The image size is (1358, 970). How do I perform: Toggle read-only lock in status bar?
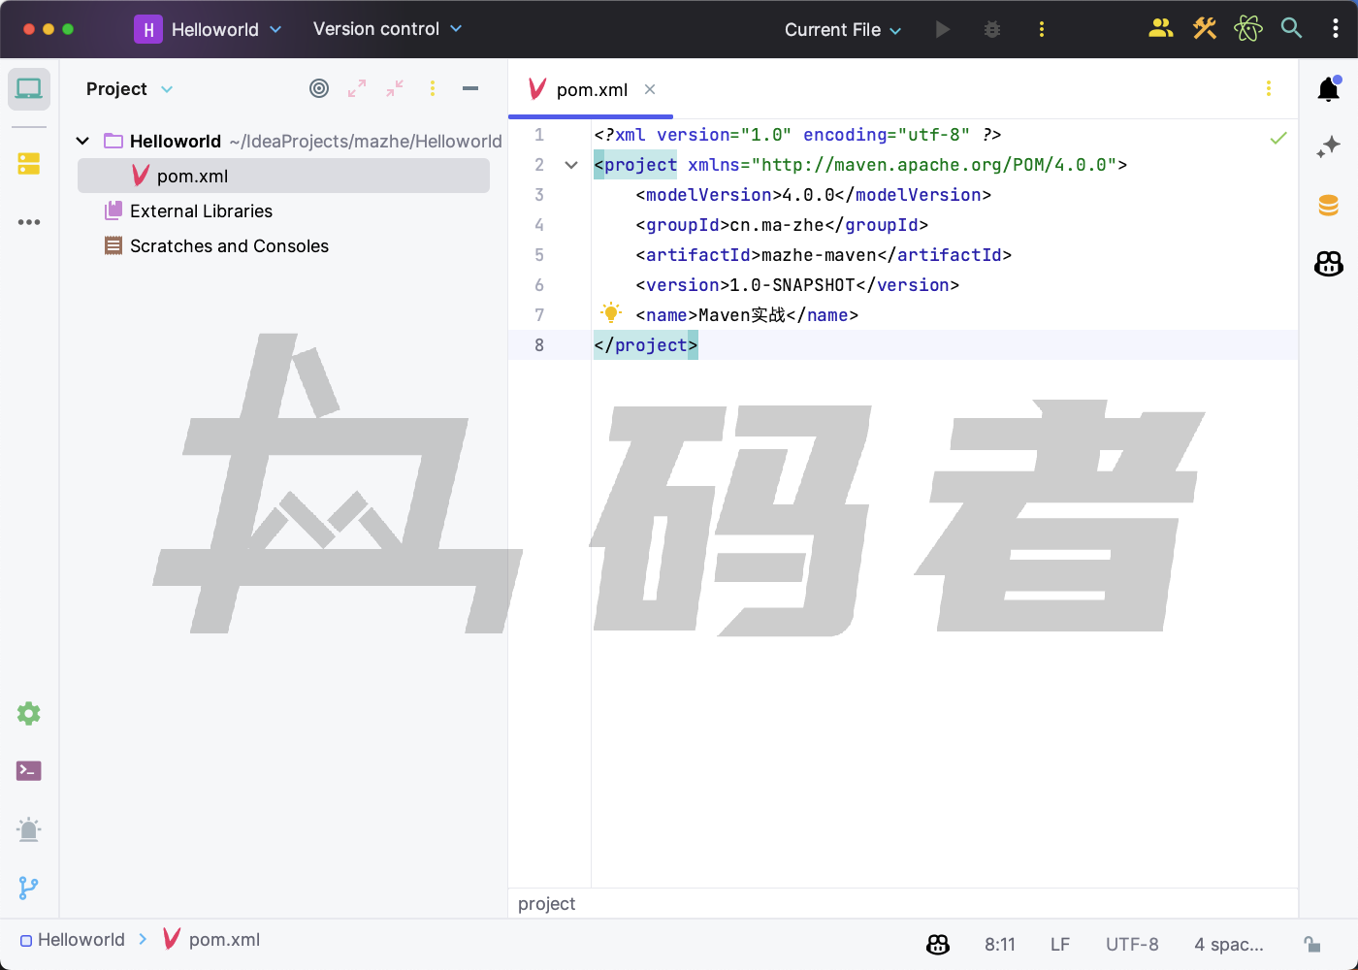(x=1311, y=944)
